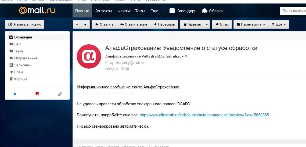
Task: Switch to Темы tab
Action: 140,11
